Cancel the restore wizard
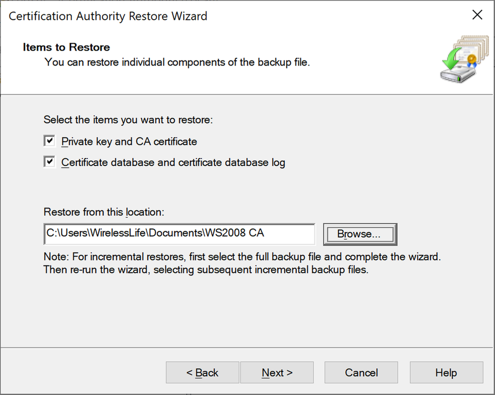This screenshot has width=495, height=395. [x=361, y=373]
